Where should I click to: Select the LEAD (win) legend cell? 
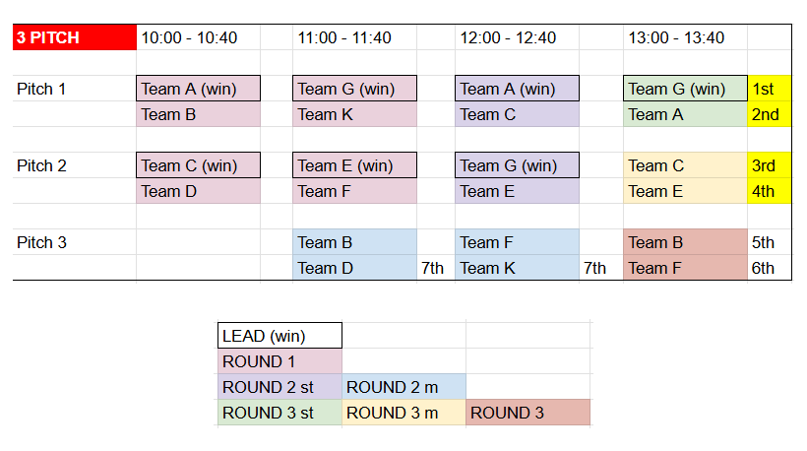[x=279, y=336]
